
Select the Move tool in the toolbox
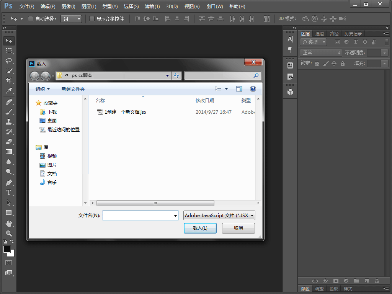point(9,41)
